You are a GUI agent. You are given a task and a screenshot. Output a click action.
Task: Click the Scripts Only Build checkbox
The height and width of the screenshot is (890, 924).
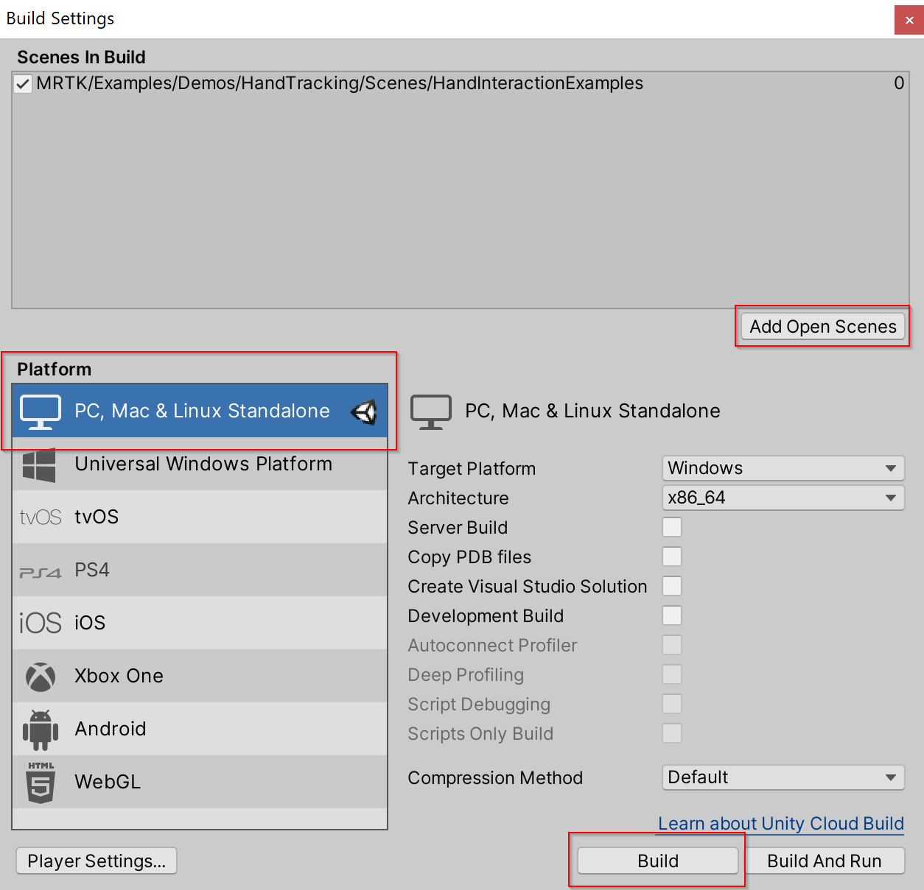pyautogui.click(x=672, y=733)
